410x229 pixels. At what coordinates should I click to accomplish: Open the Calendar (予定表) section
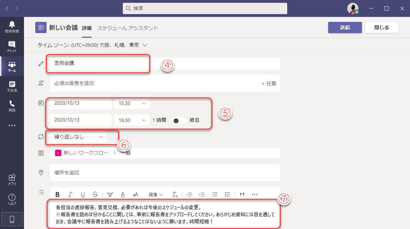[x=12, y=86]
